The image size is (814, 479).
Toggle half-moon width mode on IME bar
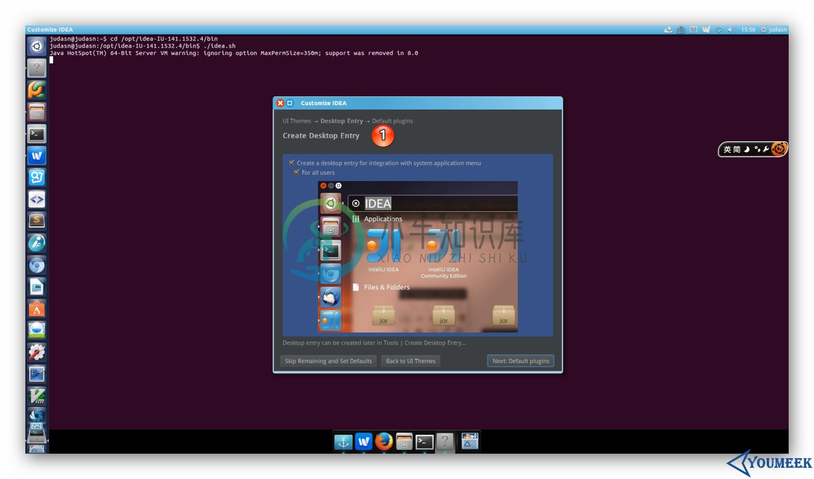(x=747, y=149)
